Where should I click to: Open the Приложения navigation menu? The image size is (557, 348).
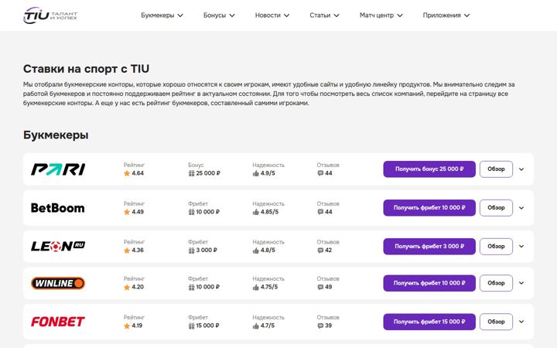pos(446,15)
